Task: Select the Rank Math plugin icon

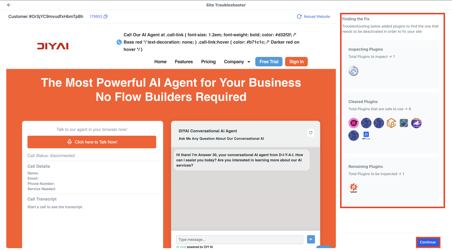Action: 416,123
